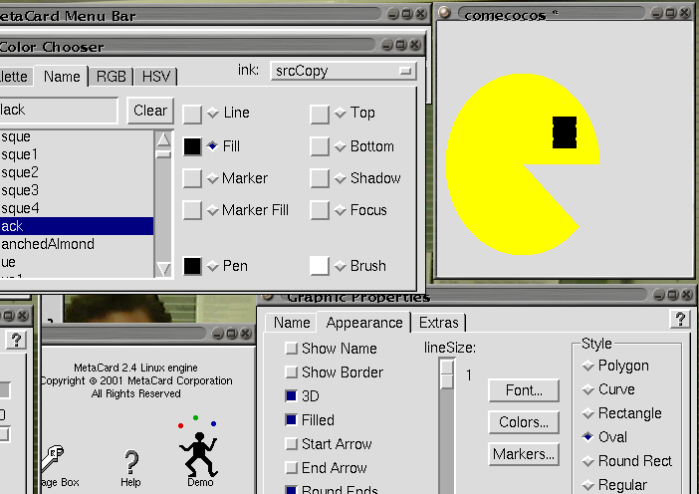Click the color list scroll down arrow
The image size is (699, 494).
[x=163, y=269]
